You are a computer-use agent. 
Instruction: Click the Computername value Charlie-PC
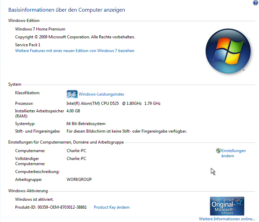(x=77, y=151)
